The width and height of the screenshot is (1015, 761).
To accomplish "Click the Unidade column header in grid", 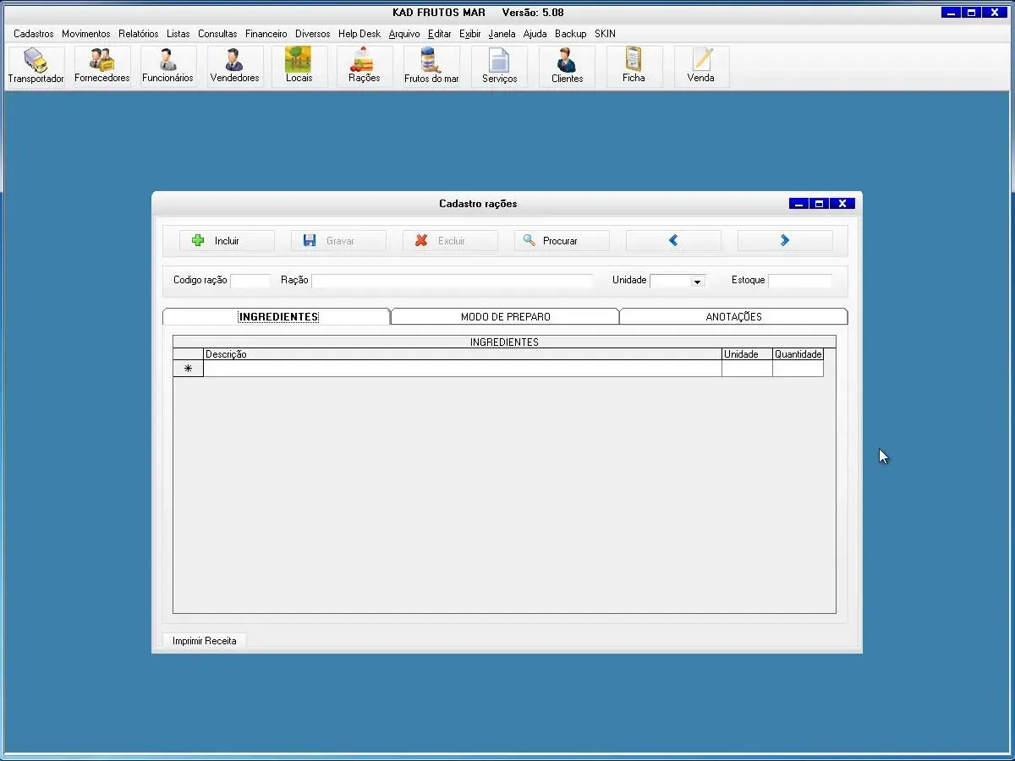I will (x=747, y=354).
